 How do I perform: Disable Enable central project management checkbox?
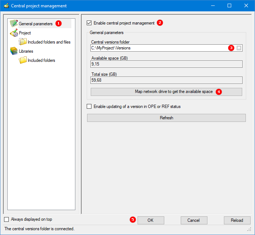pyautogui.click(x=89, y=23)
